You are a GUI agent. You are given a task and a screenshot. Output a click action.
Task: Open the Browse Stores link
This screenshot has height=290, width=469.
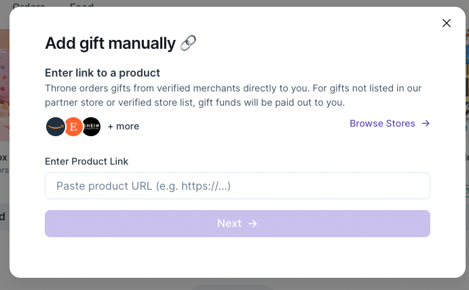tap(382, 123)
